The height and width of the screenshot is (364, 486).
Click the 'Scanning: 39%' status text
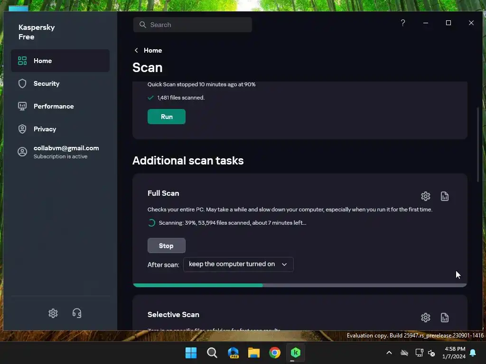(x=233, y=223)
